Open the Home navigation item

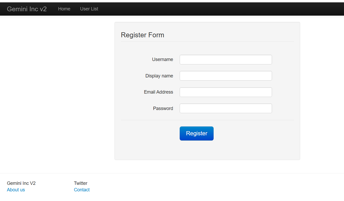pos(64,9)
